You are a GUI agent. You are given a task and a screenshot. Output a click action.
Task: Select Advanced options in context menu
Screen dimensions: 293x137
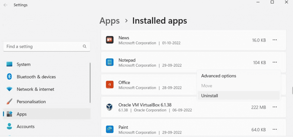pos(219,76)
